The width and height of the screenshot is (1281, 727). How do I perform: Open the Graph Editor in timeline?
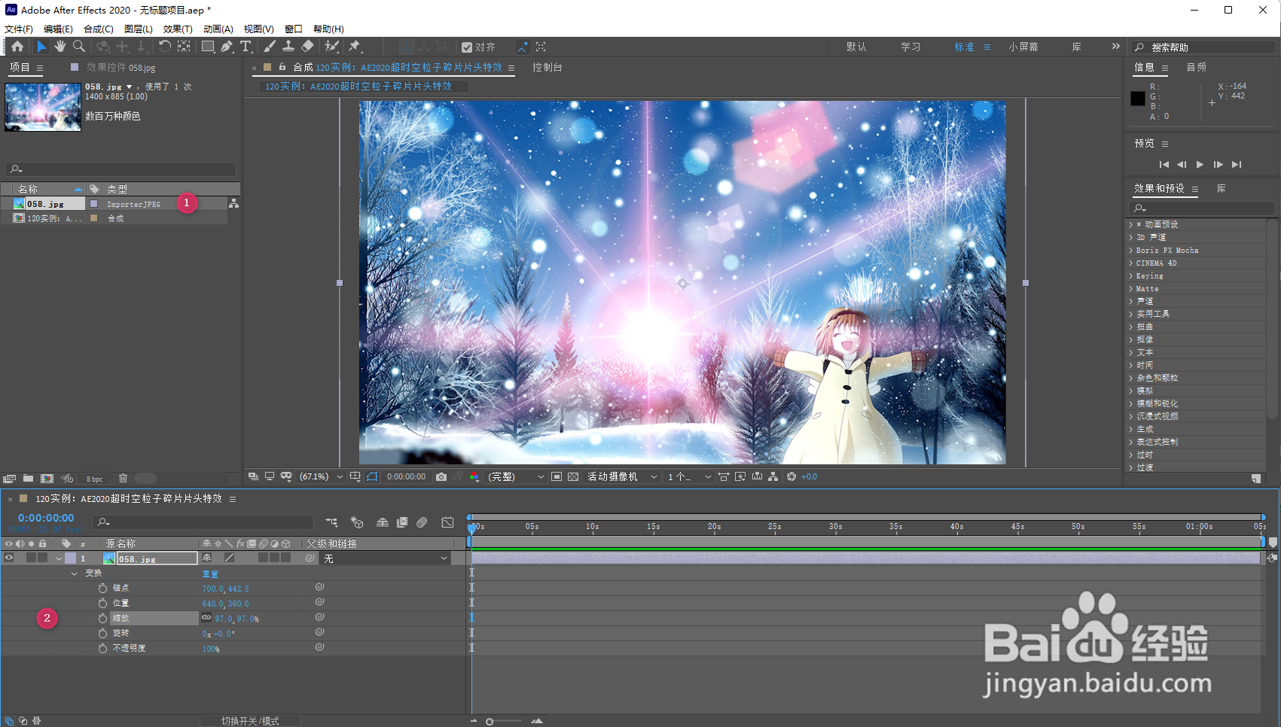447,522
